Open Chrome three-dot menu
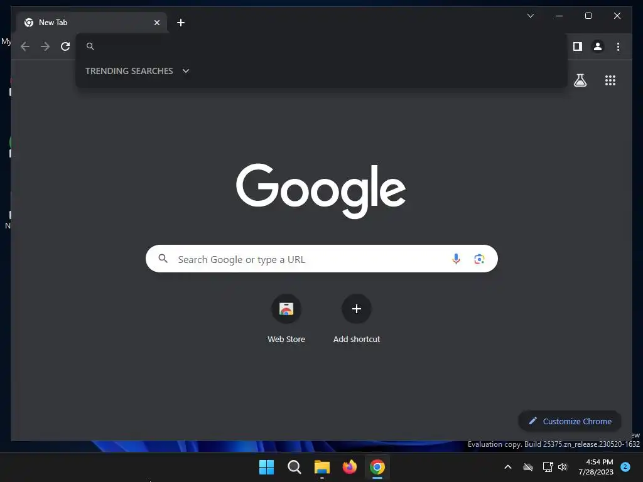This screenshot has height=482, width=643. click(x=618, y=46)
